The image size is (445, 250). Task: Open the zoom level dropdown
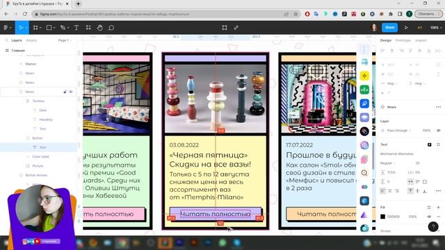436,28
